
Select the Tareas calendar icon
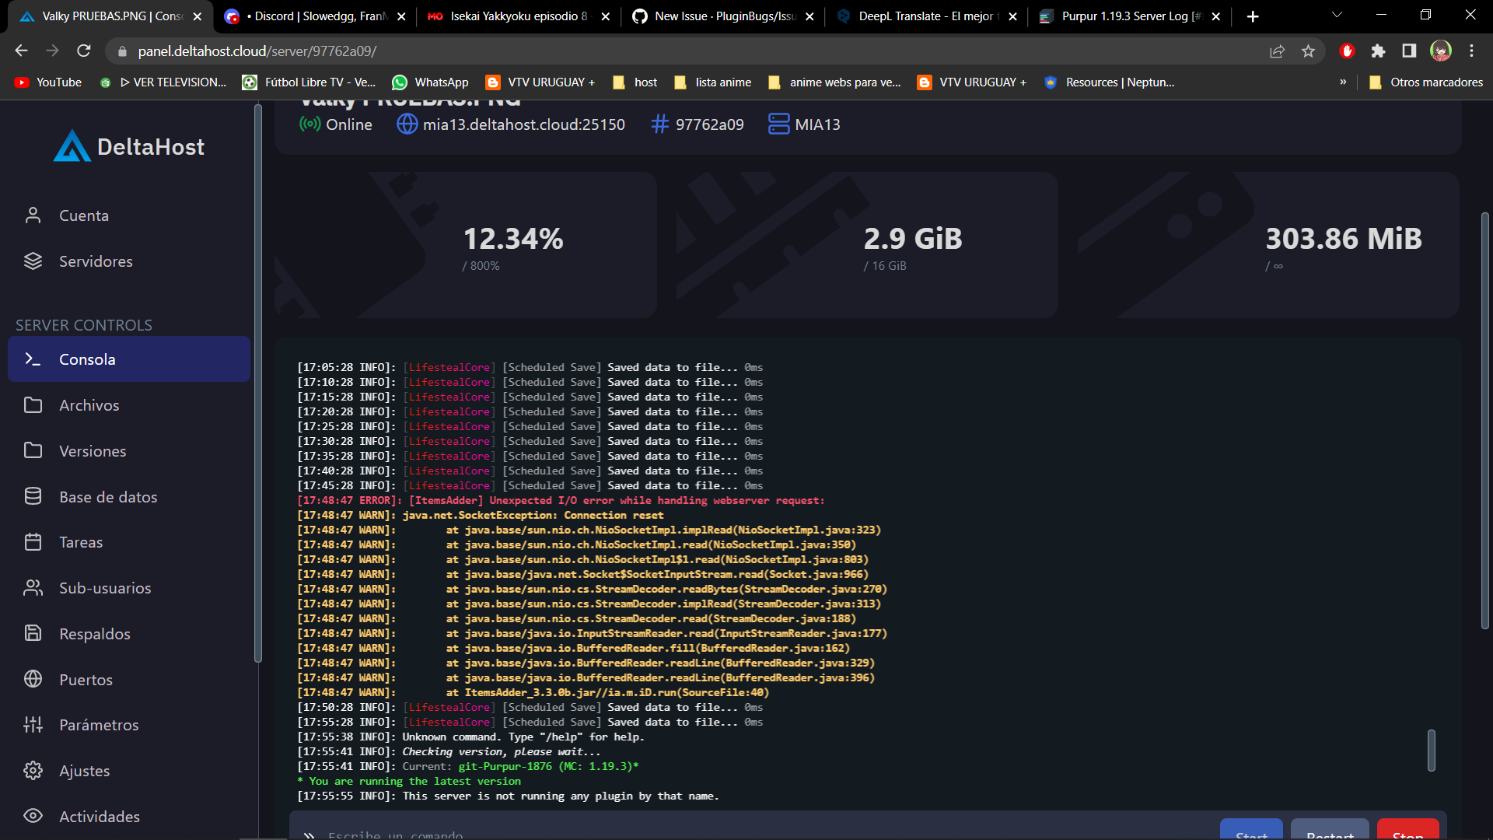click(34, 541)
